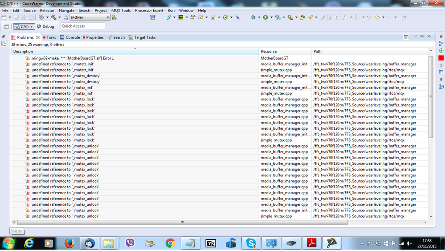Expand dropdown next to Flash programmer icon
Screen dimensions: 445x251
[x=174, y=17]
